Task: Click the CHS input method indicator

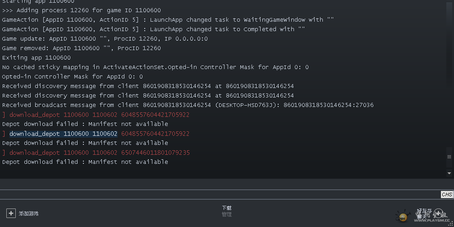Action: point(446,195)
